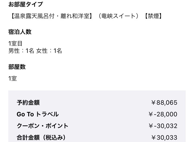Click the 予約金額 label
This screenshot has height=142, width=194.
point(28,103)
